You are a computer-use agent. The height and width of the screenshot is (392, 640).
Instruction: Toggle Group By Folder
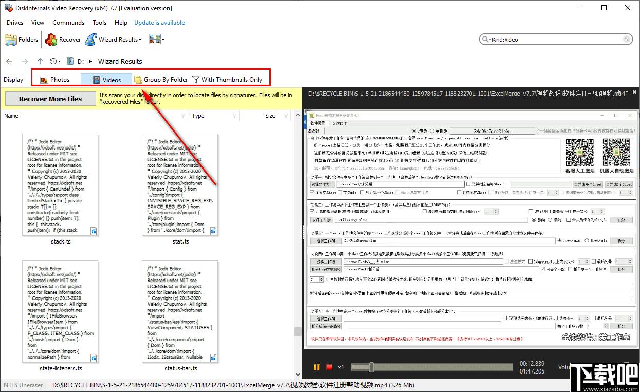point(161,80)
